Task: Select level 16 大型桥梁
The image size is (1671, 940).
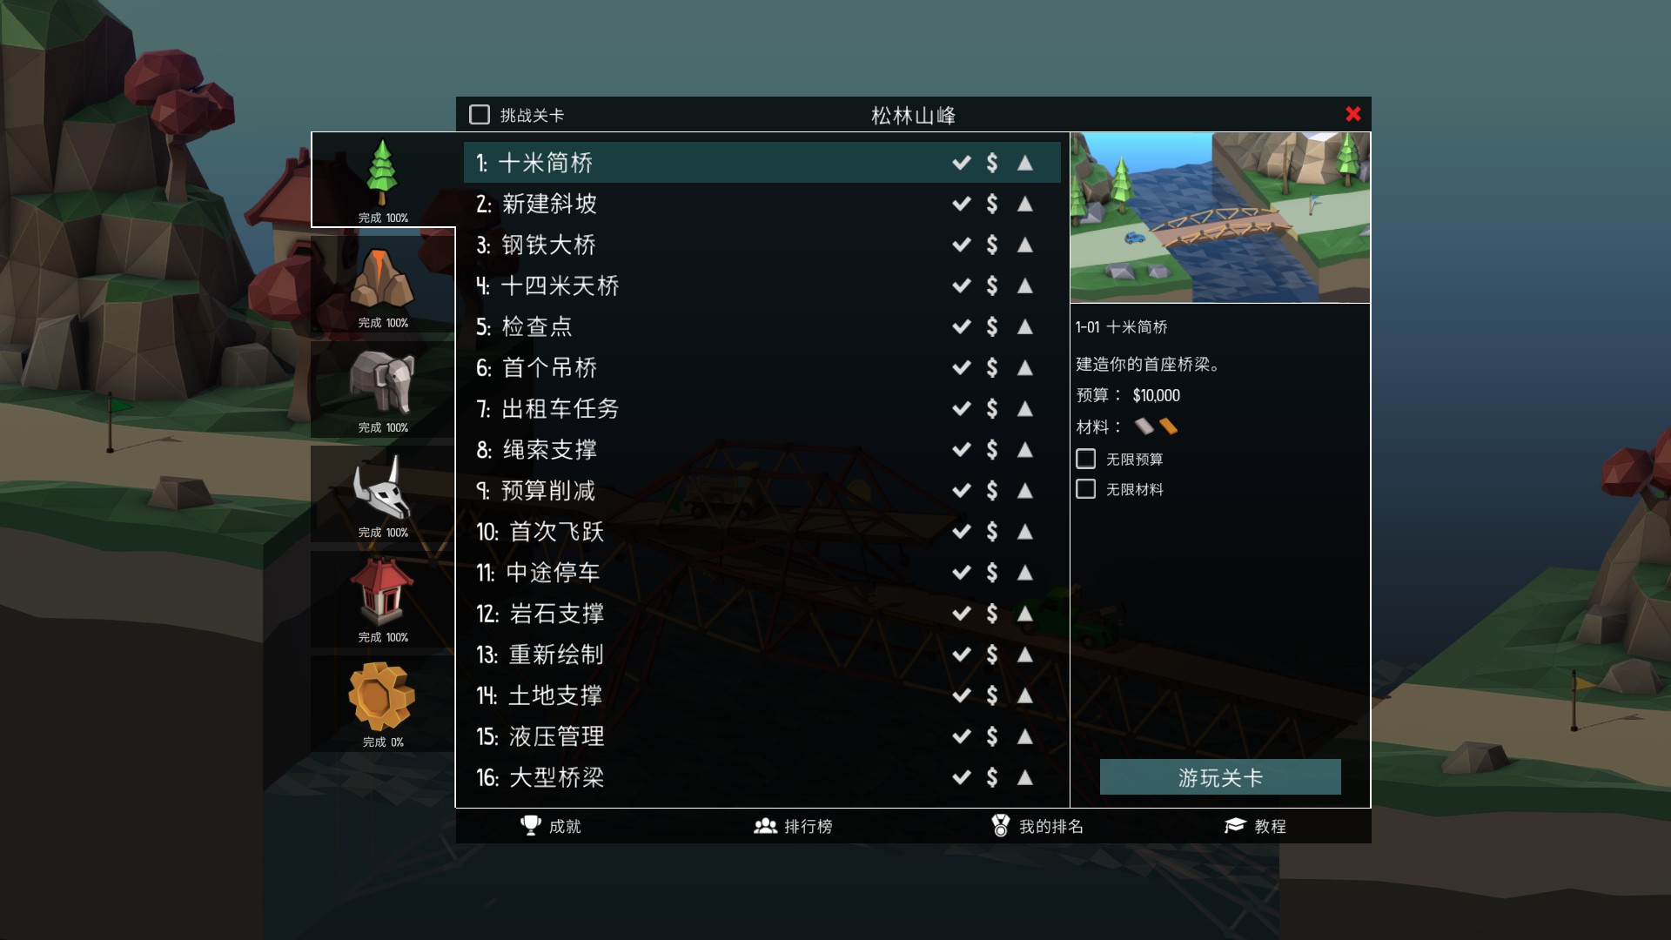Action: pyautogui.click(x=762, y=777)
